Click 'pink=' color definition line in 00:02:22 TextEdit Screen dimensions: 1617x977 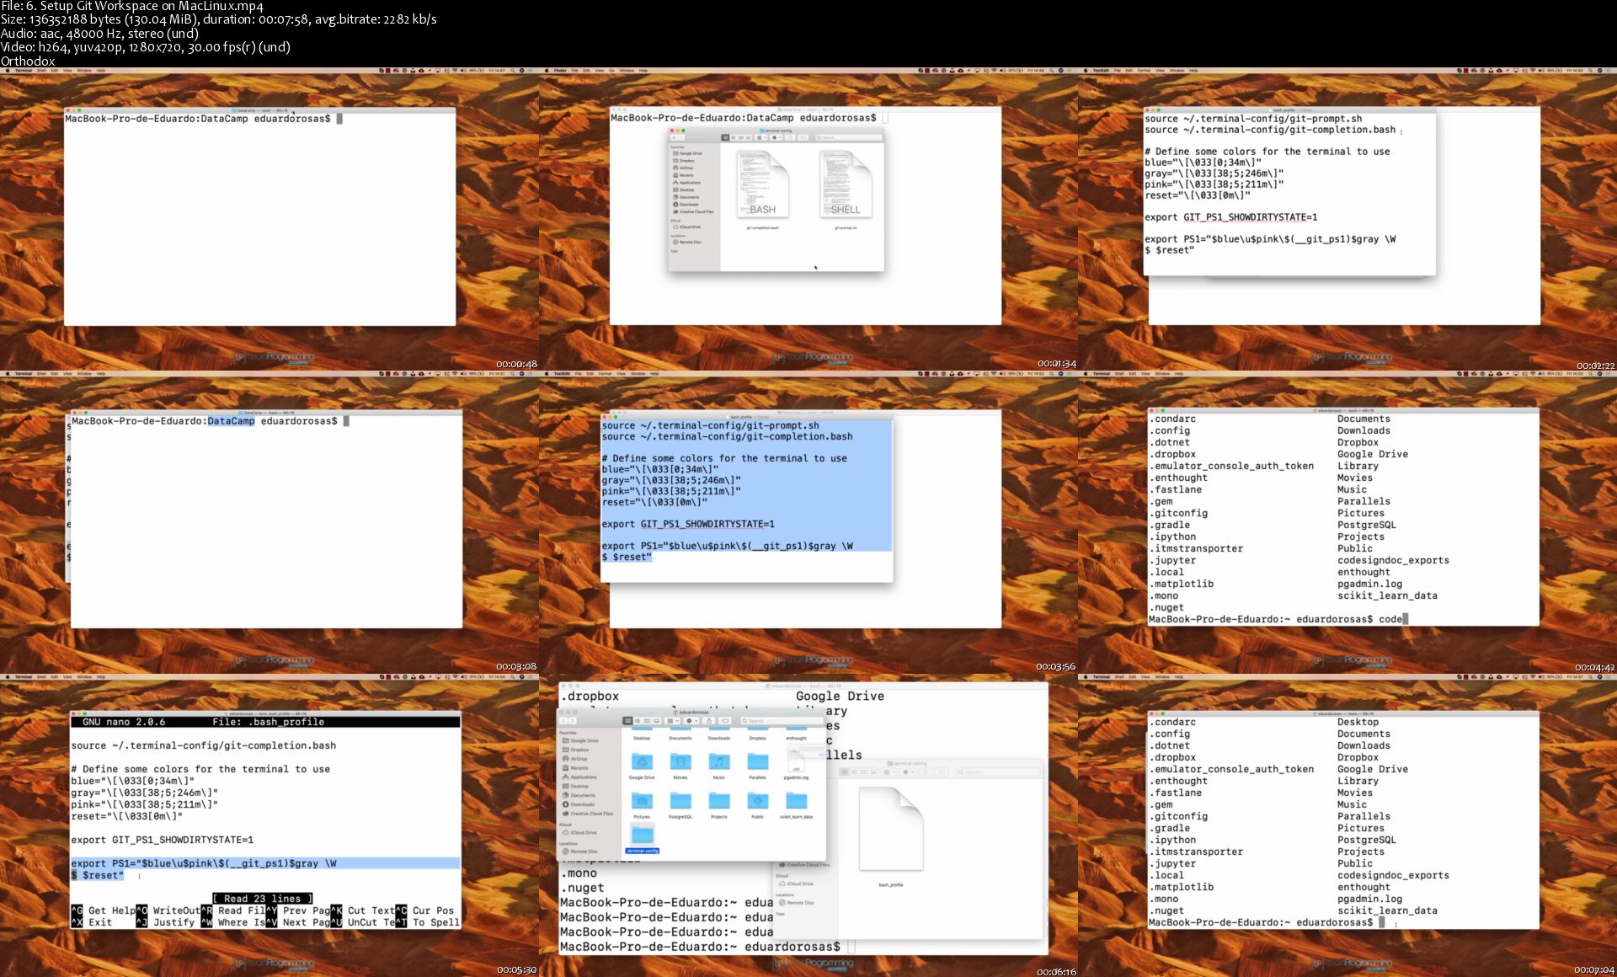point(1214,184)
